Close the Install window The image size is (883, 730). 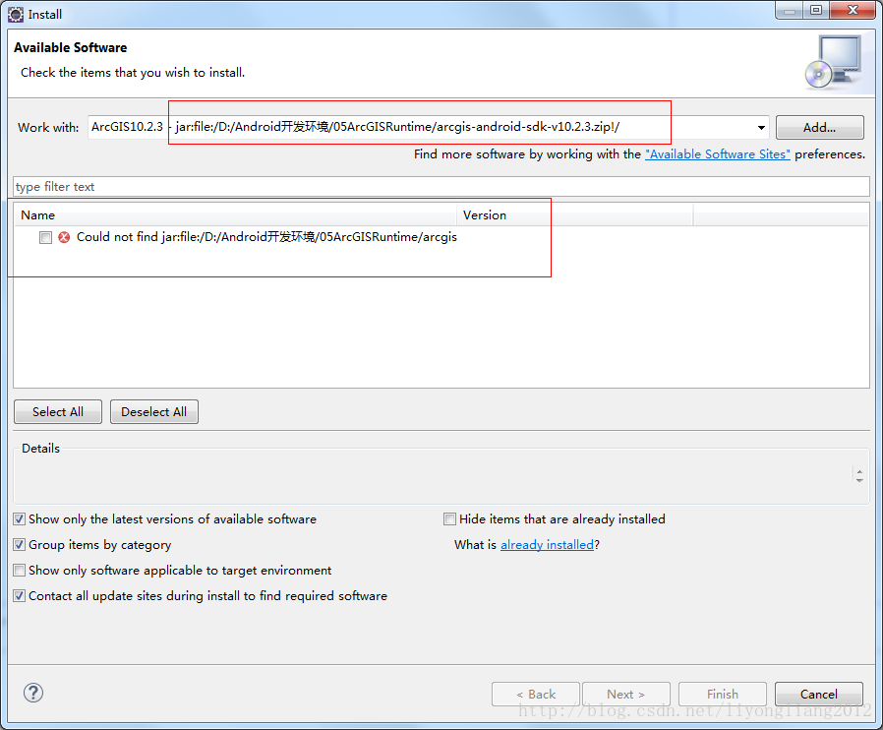tap(853, 10)
